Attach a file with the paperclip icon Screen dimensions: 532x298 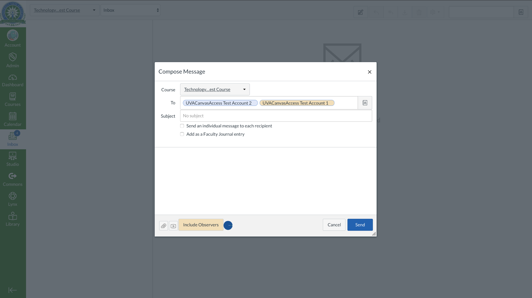163,226
